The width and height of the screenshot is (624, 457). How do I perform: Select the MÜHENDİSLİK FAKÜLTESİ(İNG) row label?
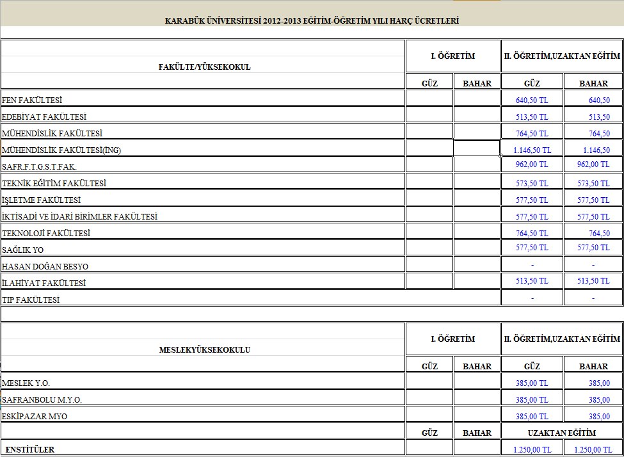(x=61, y=150)
